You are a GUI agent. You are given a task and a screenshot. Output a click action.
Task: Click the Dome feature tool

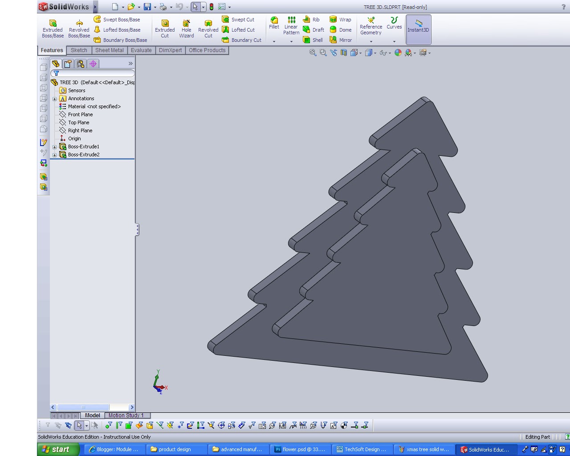[x=340, y=30]
